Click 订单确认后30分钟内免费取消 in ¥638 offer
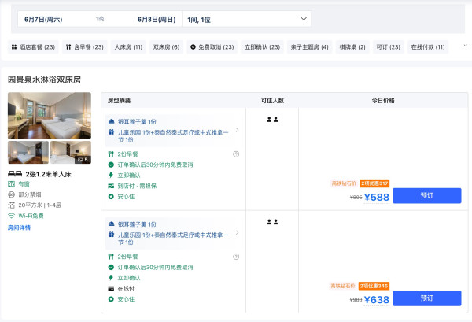This screenshot has height=322, width=472. (155, 267)
